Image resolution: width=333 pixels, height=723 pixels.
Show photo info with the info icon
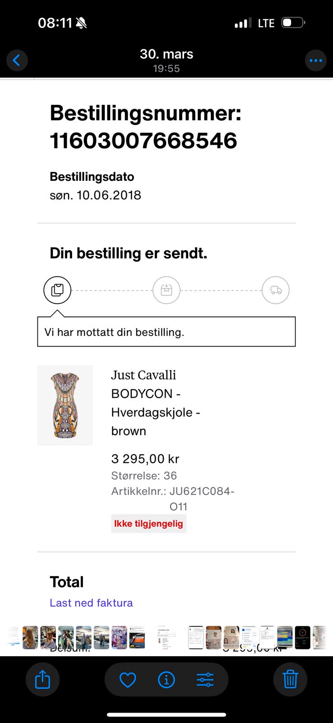click(x=166, y=679)
